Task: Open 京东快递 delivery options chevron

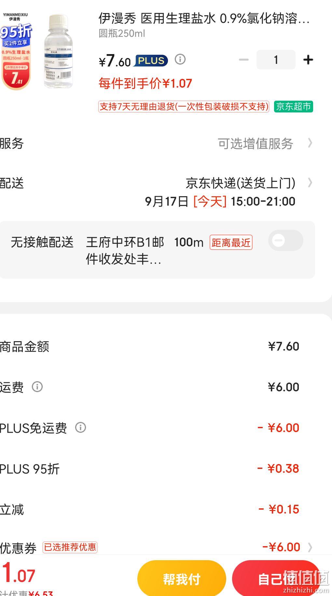Action: pyautogui.click(x=310, y=183)
